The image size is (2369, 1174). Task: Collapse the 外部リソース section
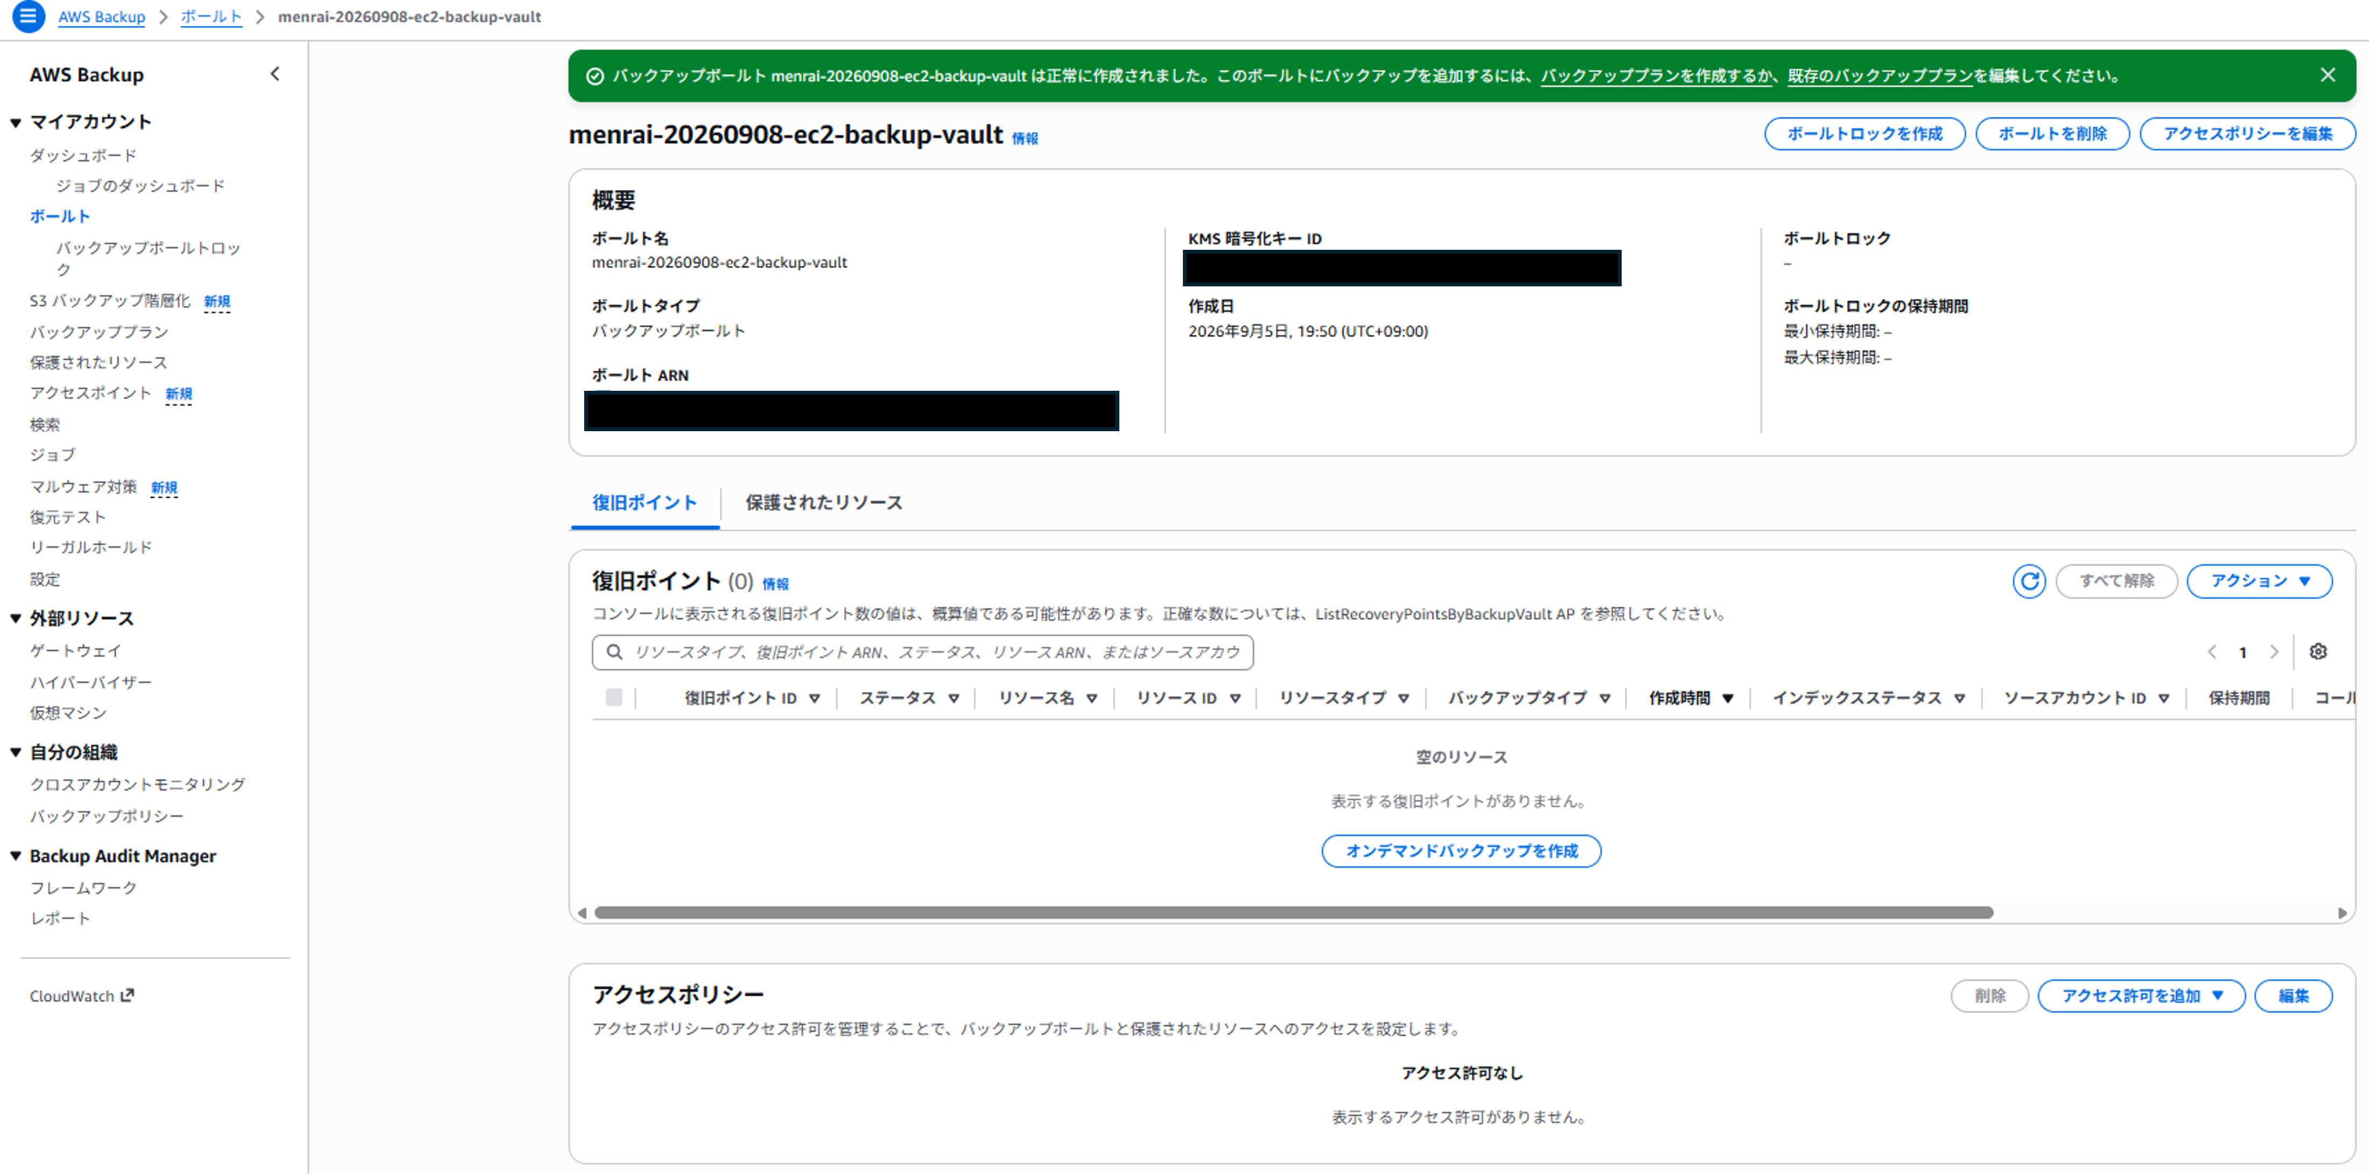point(16,618)
